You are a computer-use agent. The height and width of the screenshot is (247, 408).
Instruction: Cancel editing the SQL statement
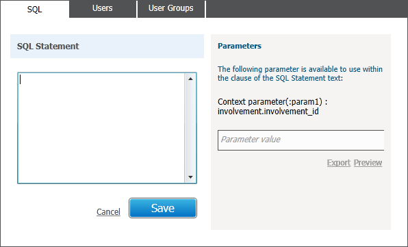click(108, 211)
